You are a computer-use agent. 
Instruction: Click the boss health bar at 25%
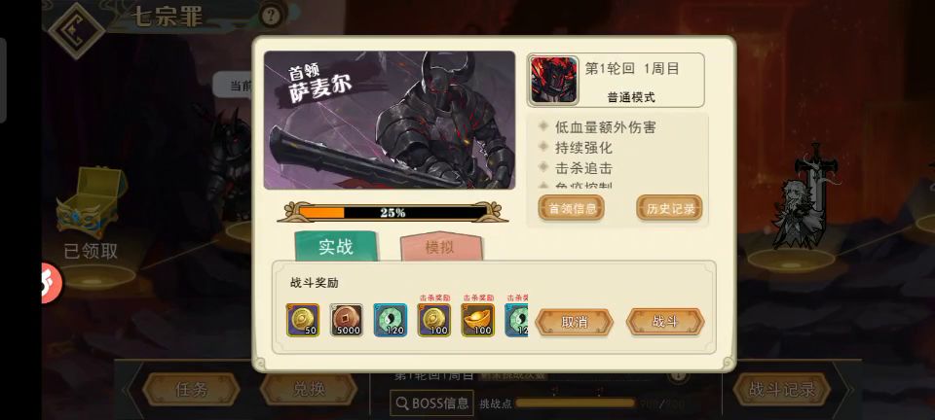pyautogui.click(x=393, y=212)
